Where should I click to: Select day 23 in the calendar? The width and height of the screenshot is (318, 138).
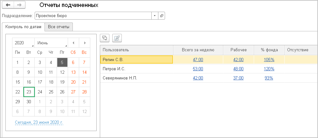click(29, 92)
